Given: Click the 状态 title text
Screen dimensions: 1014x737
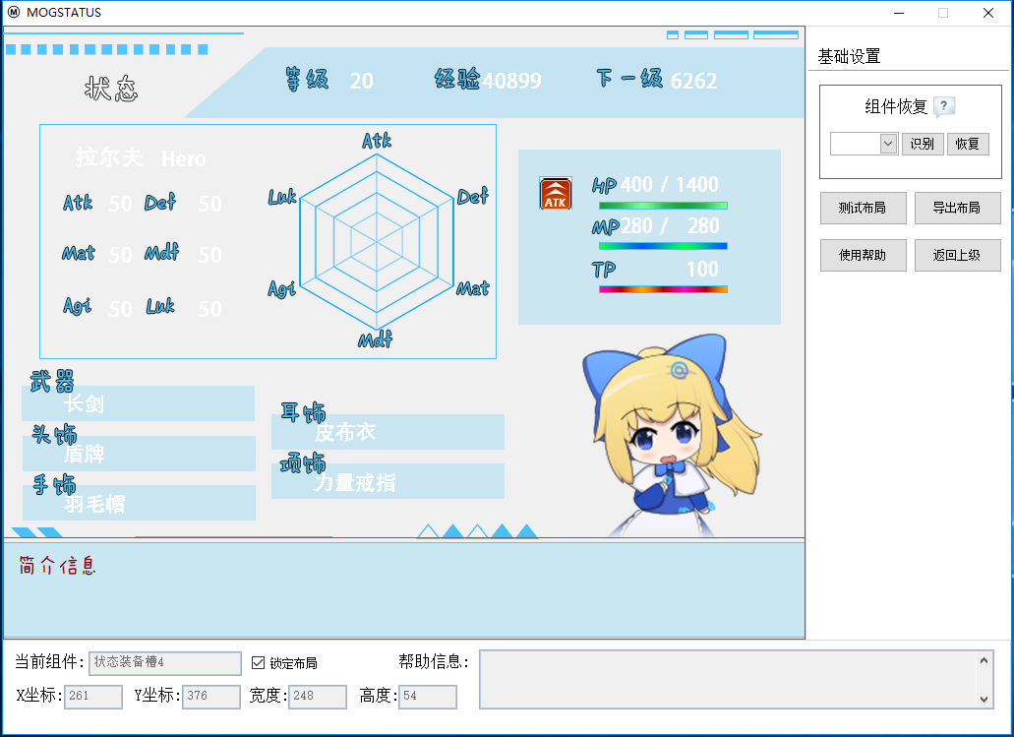Looking at the screenshot, I should (111, 89).
